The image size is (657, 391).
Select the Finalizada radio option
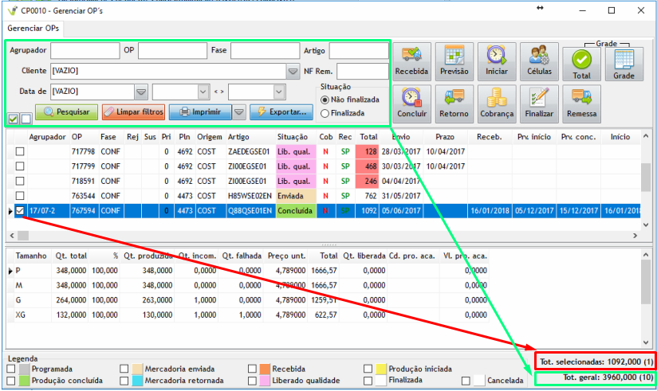(325, 114)
